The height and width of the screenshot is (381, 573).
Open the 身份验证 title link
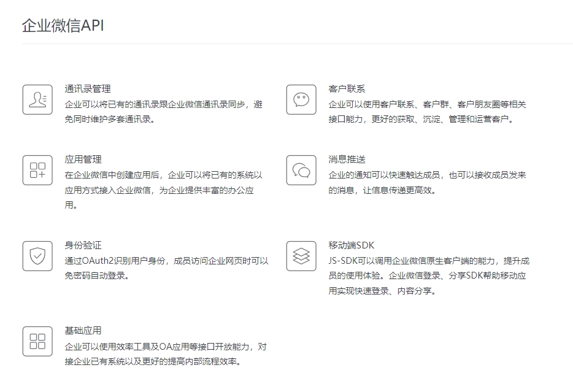coord(83,245)
